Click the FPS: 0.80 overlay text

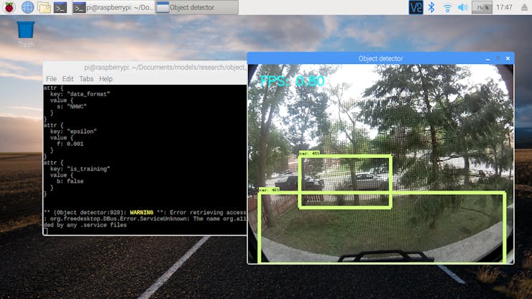click(293, 81)
